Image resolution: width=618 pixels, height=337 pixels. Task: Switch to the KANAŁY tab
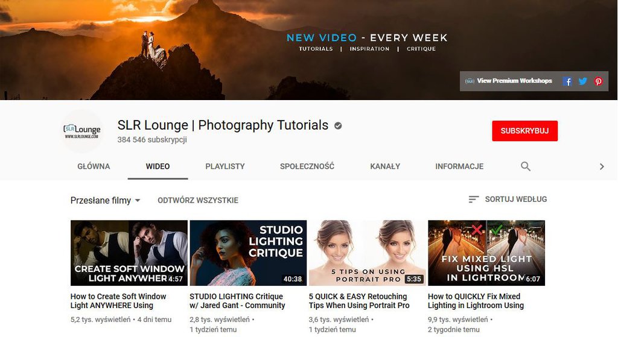point(385,166)
